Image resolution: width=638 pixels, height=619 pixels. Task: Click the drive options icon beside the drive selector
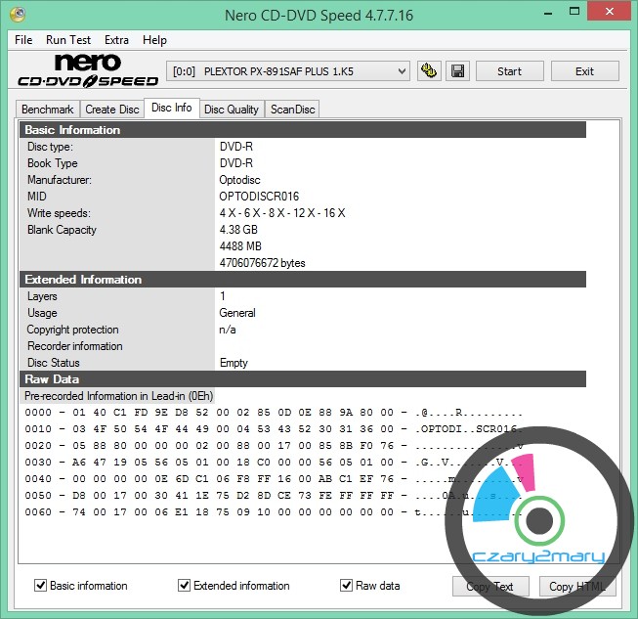pyautogui.click(x=428, y=70)
